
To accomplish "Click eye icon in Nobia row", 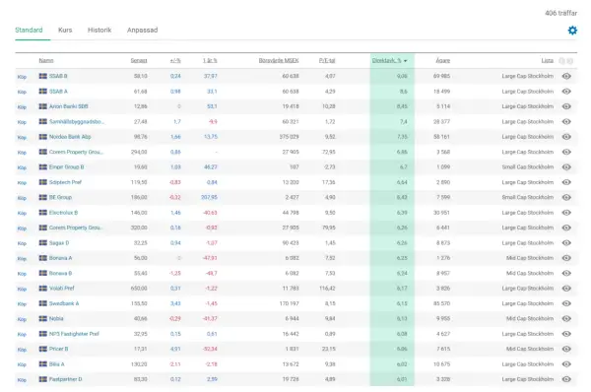I will [566, 318].
